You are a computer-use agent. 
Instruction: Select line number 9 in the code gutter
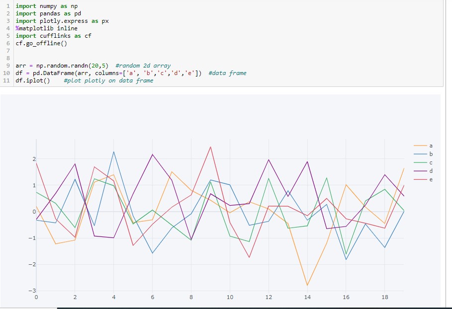(x=8, y=65)
